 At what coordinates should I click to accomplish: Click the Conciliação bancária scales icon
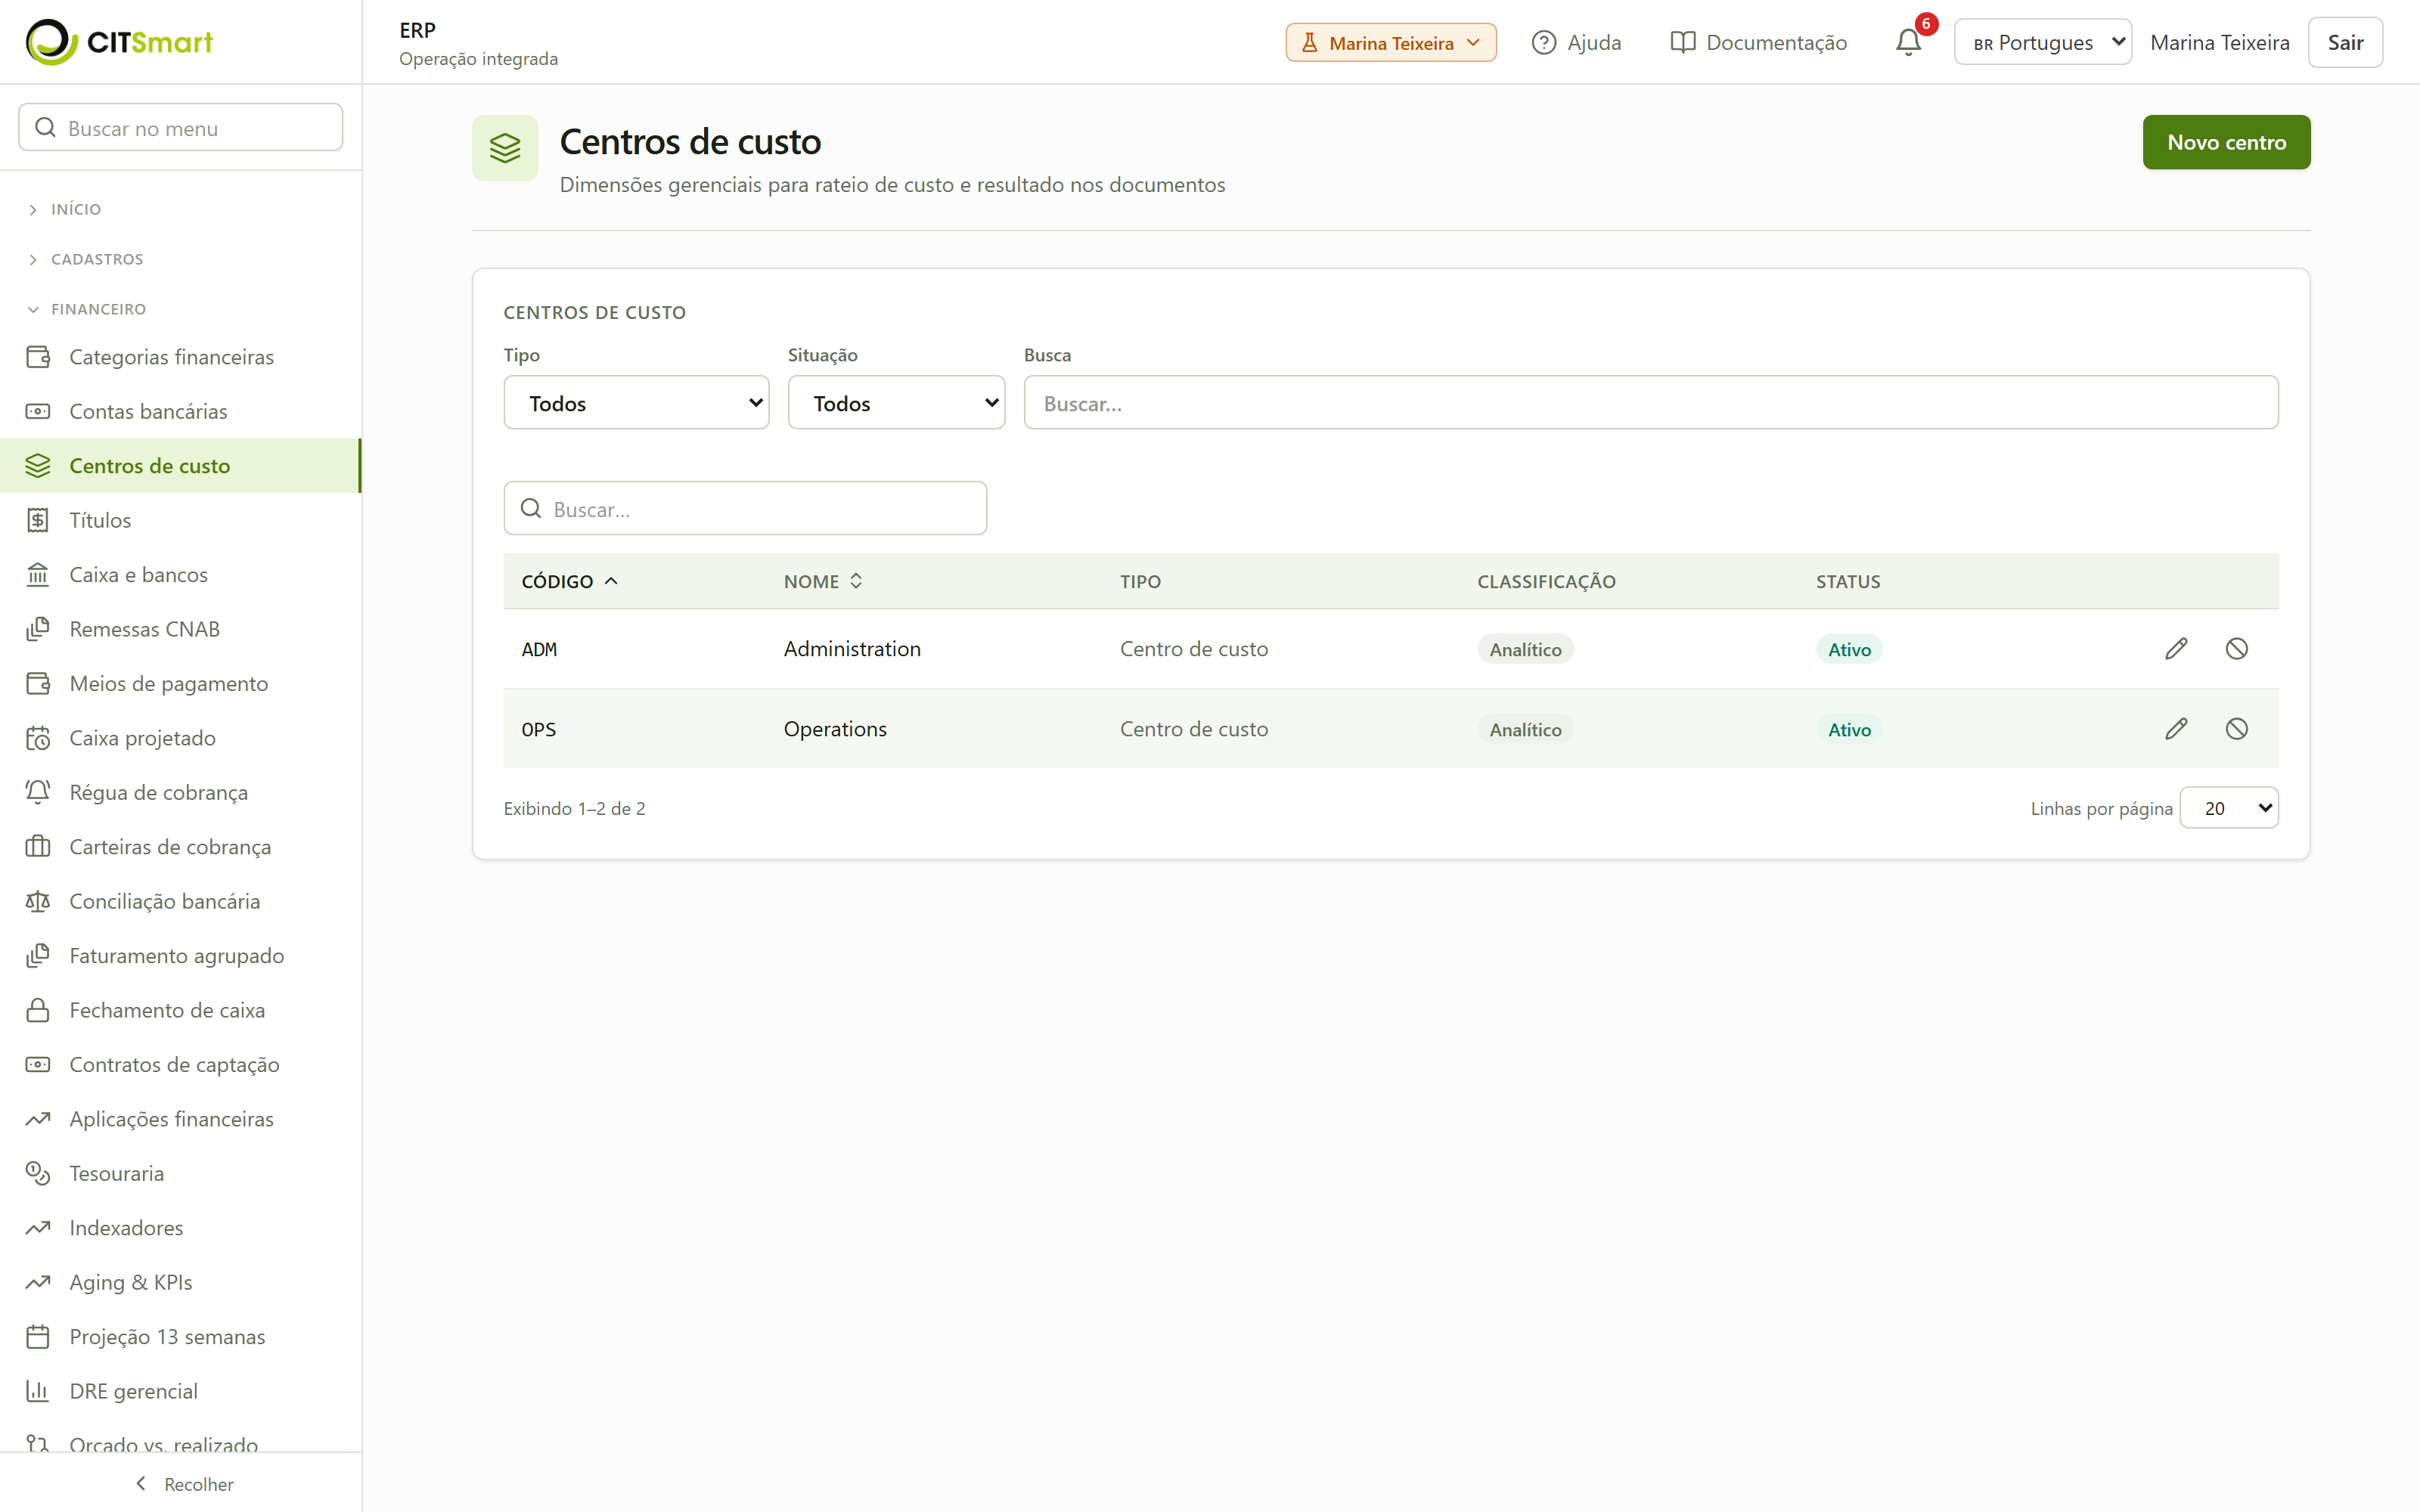click(38, 901)
